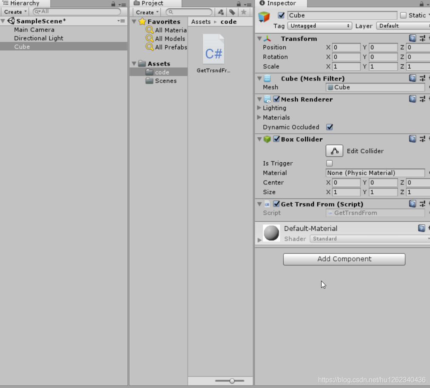
Task: Click the Edit Collider button
Action: [x=334, y=151]
